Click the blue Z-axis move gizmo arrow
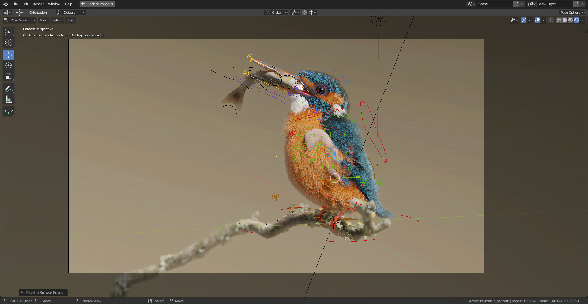The image size is (588, 304). click(335, 153)
